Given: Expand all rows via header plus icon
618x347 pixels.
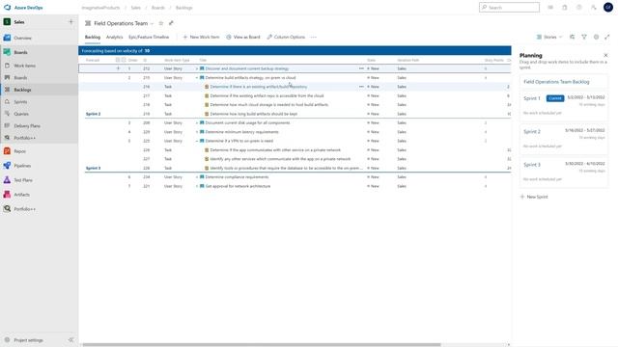Looking at the screenshot, I should (x=118, y=60).
